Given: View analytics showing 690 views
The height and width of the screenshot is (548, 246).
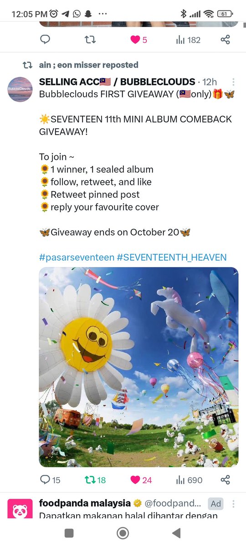Looking at the screenshot, I should (189, 480).
